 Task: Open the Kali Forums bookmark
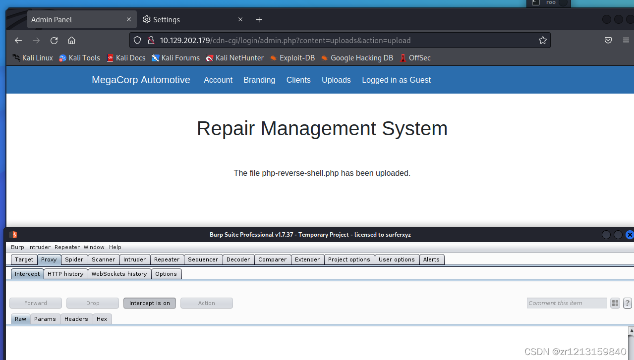pyautogui.click(x=175, y=58)
